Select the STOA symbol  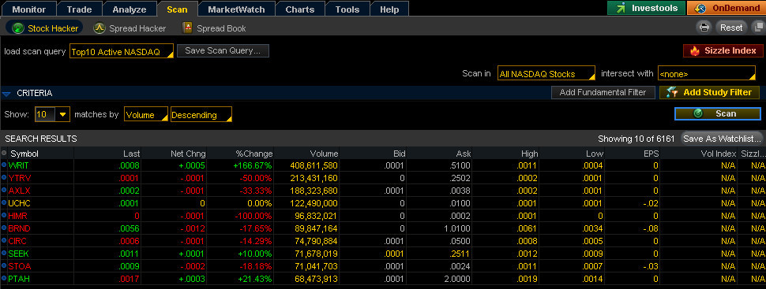coord(20,267)
